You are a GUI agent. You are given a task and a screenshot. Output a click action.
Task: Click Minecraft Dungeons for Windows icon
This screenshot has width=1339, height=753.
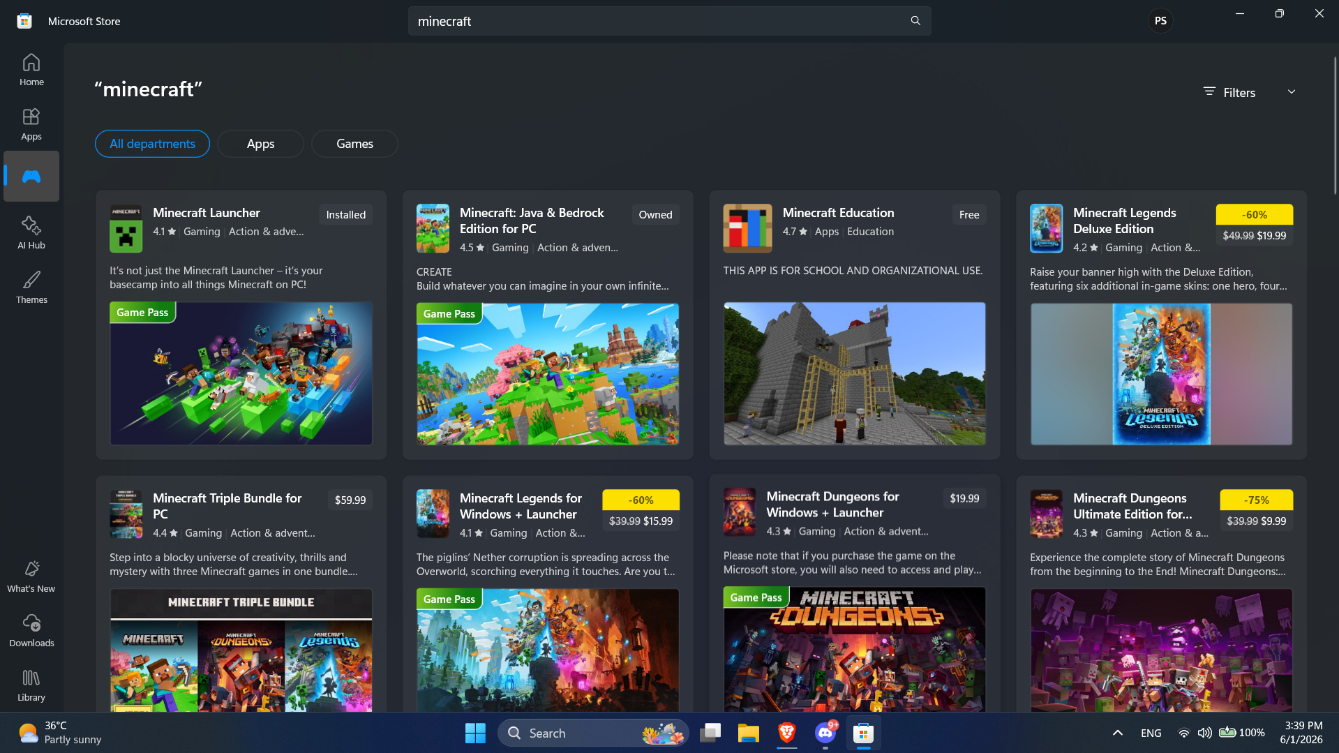pos(739,512)
